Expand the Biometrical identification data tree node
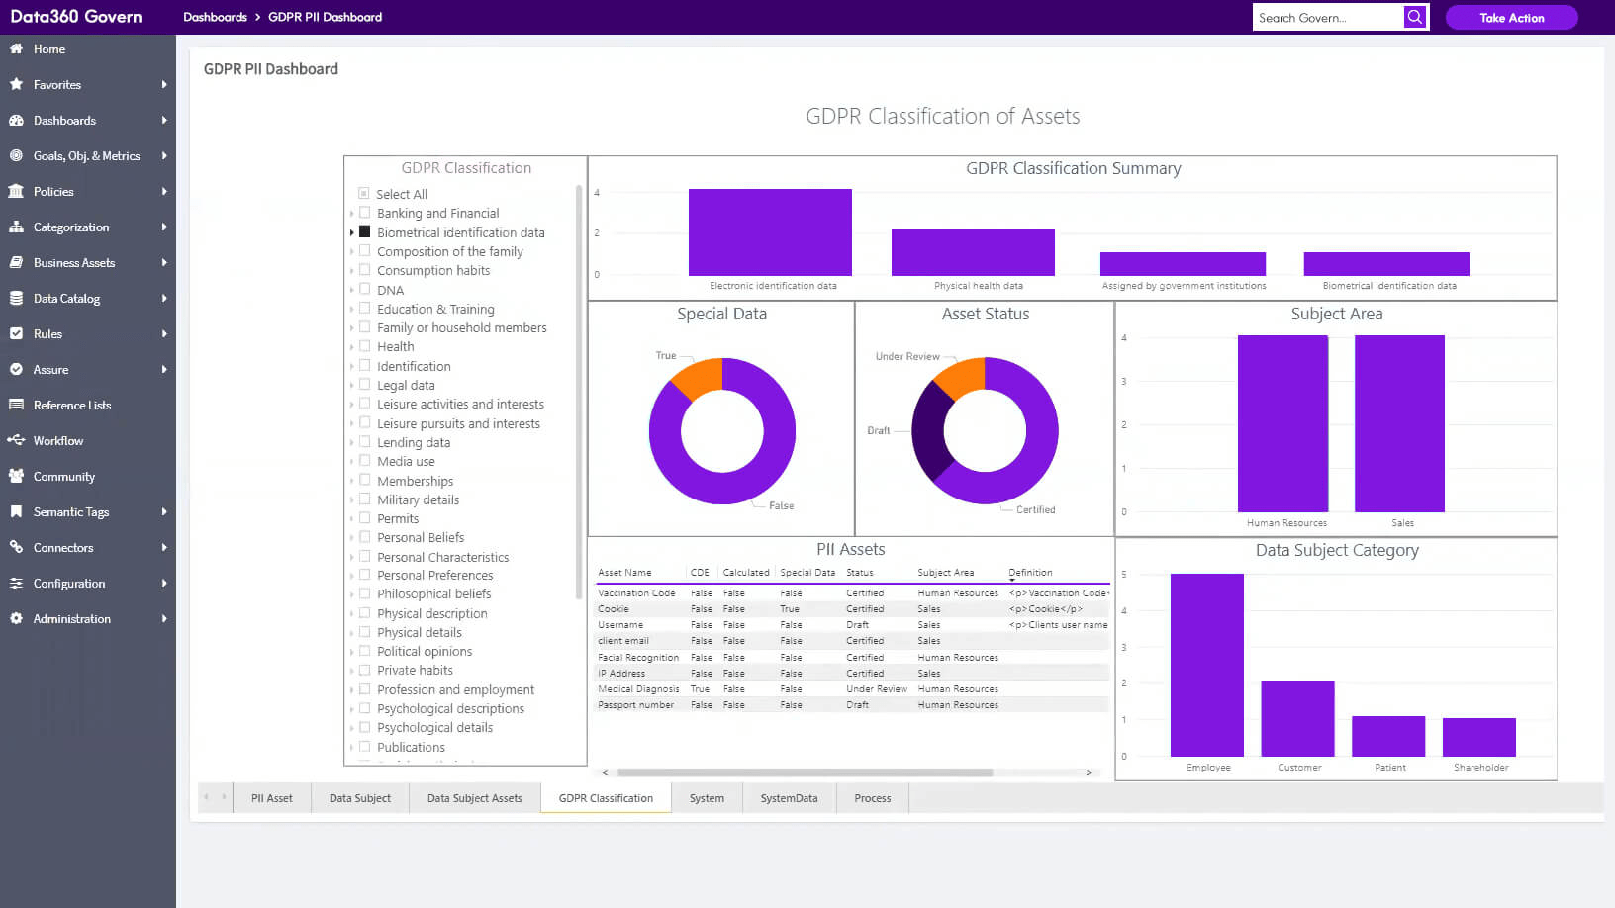This screenshot has width=1615, height=908. tap(353, 231)
